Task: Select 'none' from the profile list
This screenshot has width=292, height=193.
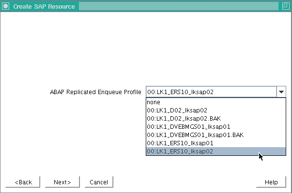Action: click(216, 102)
